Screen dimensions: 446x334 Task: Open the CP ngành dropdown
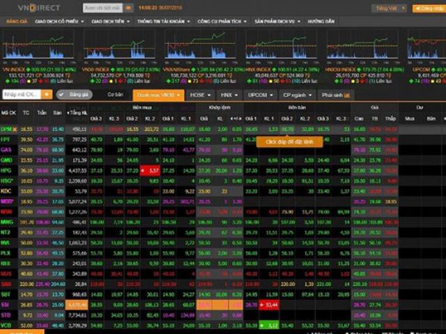pos(298,95)
